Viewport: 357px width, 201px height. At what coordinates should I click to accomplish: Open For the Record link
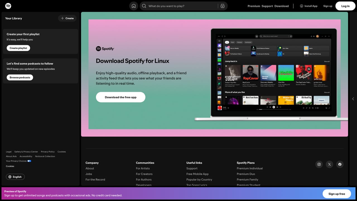[x=95, y=180]
